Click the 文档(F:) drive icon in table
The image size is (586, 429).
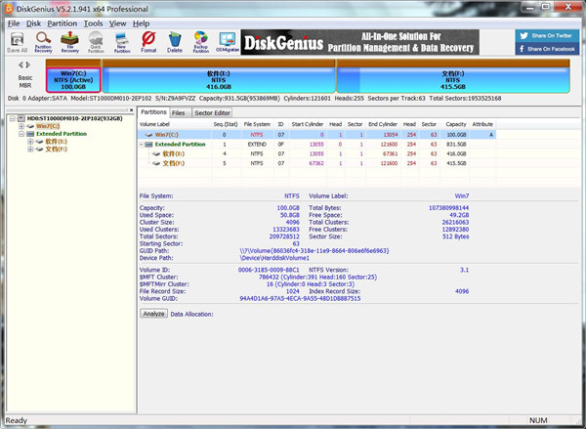click(156, 163)
